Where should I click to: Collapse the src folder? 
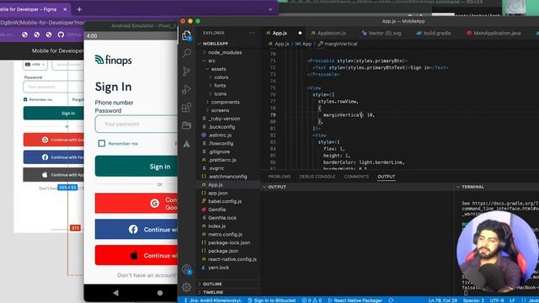tap(211, 61)
